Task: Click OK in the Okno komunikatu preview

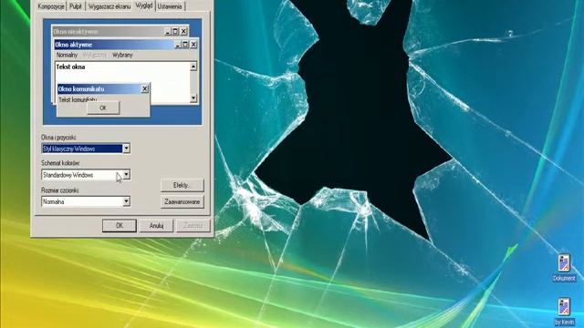Action: [x=103, y=108]
